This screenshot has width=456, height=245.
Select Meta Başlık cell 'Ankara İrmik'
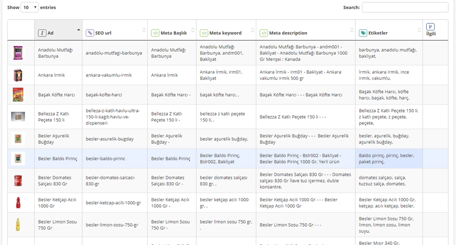172,75
